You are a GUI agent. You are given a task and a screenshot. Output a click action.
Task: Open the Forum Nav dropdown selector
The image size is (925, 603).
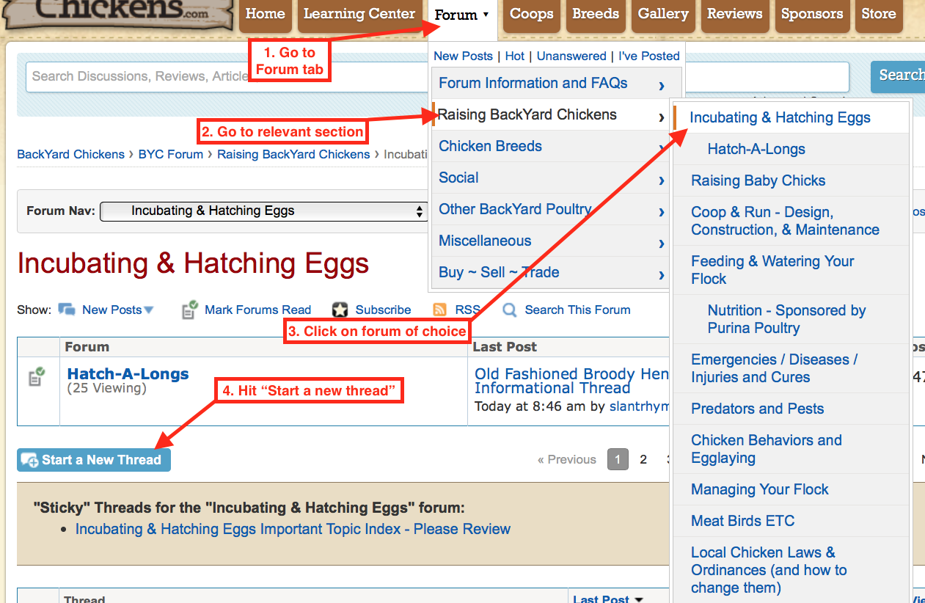(x=263, y=211)
